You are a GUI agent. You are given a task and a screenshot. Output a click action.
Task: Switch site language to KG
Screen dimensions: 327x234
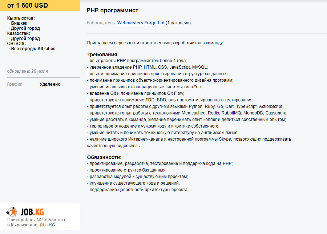[52, 225]
